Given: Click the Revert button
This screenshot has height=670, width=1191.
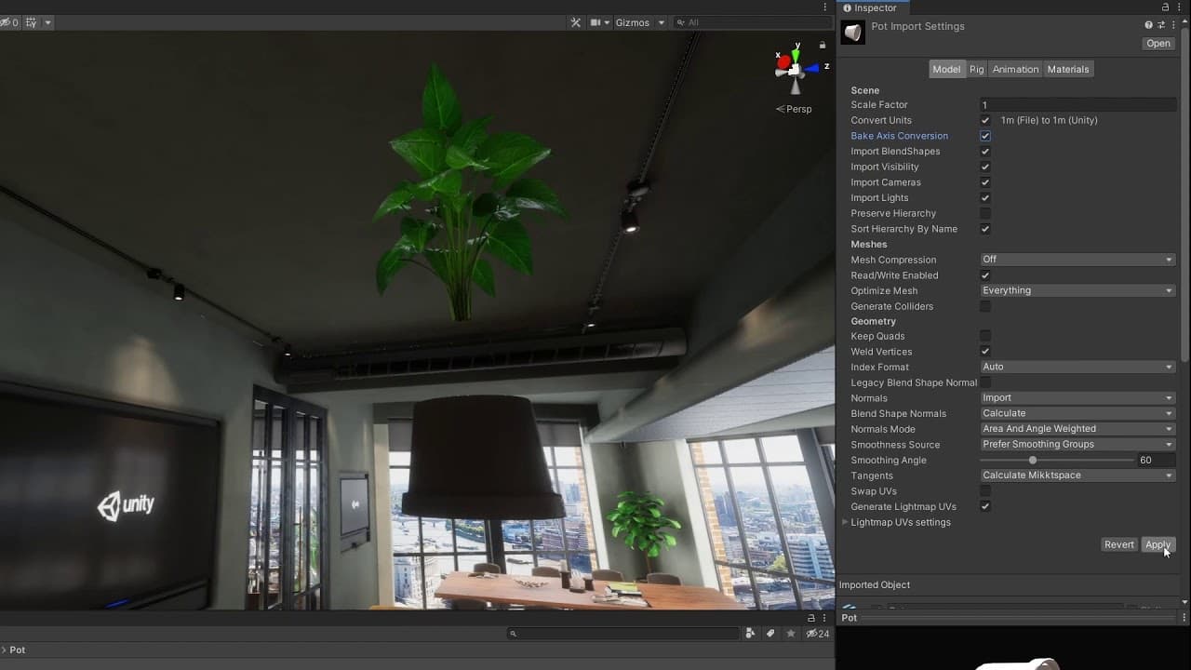Looking at the screenshot, I should point(1119,544).
